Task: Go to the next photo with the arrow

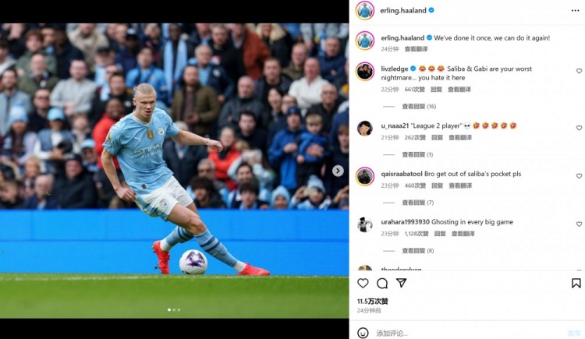Action: pos(338,171)
